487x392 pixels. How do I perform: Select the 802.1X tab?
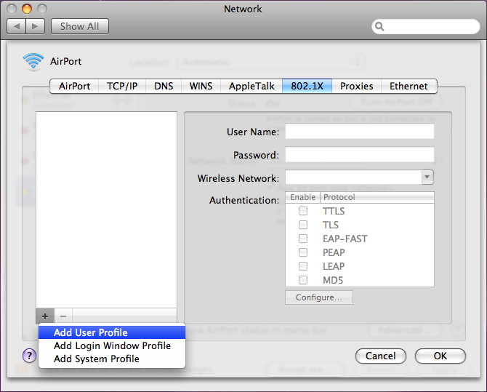307,86
